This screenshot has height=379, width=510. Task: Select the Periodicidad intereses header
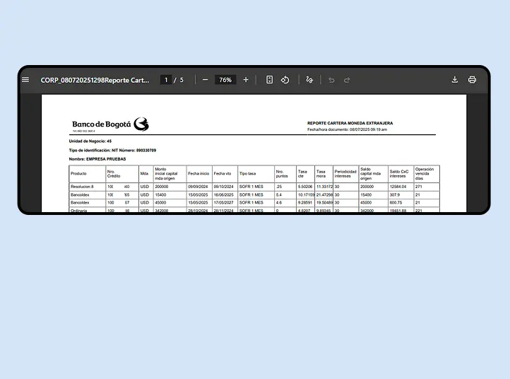tap(345, 174)
